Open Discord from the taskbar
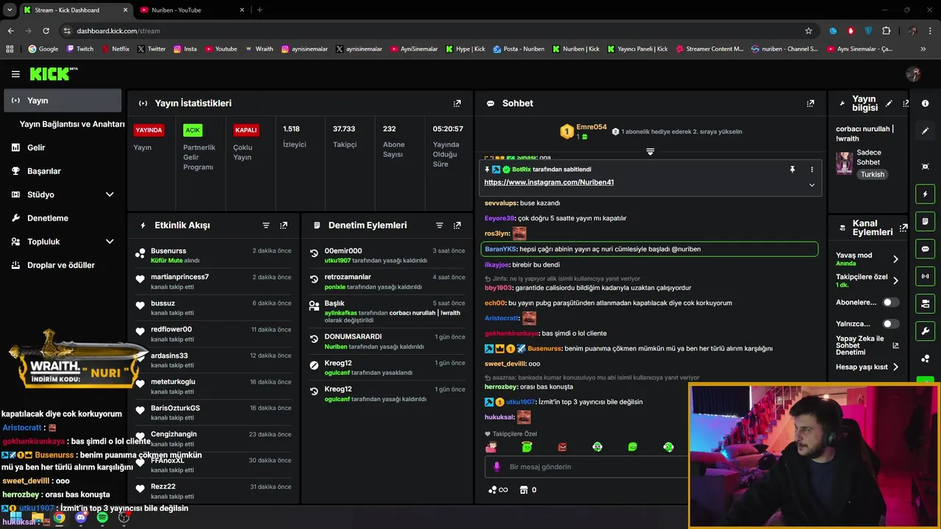The width and height of the screenshot is (941, 529). tap(81, 518)
